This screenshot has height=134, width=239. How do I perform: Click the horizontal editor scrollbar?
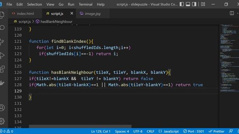coord(80,126)
